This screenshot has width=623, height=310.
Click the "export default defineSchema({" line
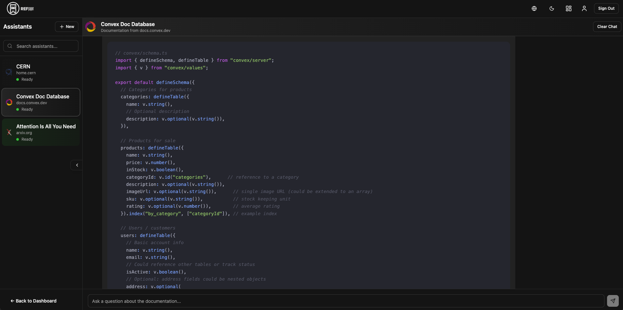155,82
